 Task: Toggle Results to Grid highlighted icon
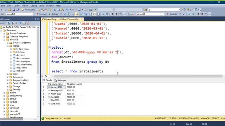pos(77,14)
